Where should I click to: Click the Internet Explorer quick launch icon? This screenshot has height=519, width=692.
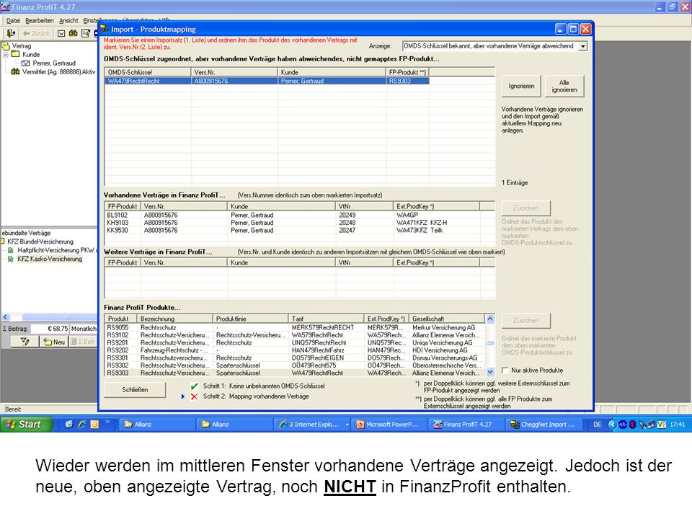pyautogui.click(x=82, y=425)
